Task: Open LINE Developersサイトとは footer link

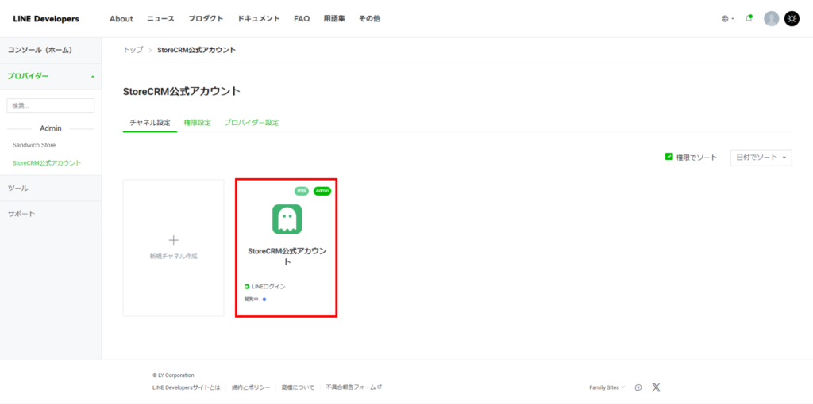Action: (x=186, y=387)
